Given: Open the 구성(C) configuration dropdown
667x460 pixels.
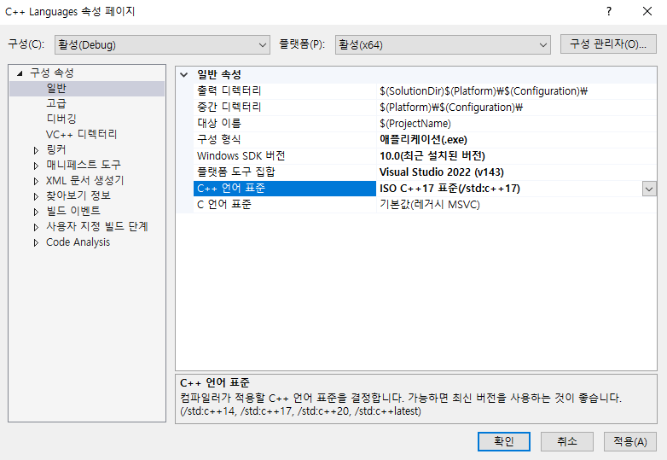Looking at the screenshot, I should (x=162, y=44).
